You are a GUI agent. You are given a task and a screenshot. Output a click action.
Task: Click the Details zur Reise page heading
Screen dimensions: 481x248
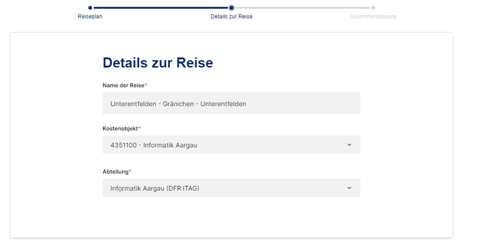158,63
